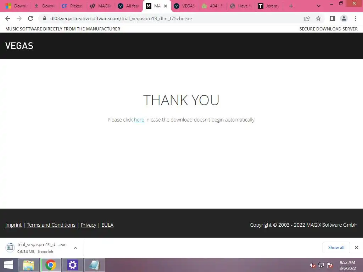Click the MAGIX copyright text
This screenshot has width=363, height=272.
tap(304, 225)
